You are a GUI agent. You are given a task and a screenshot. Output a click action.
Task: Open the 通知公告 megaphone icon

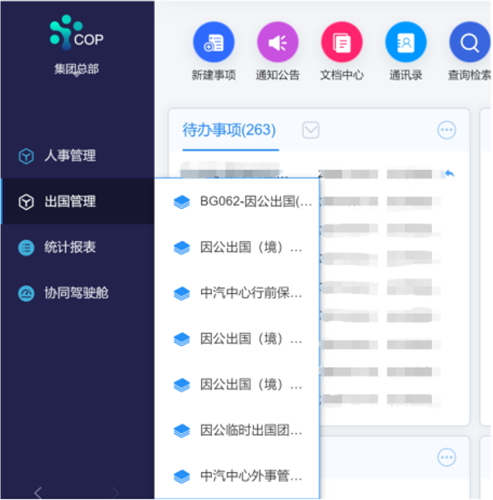click(x=278, y=42)
